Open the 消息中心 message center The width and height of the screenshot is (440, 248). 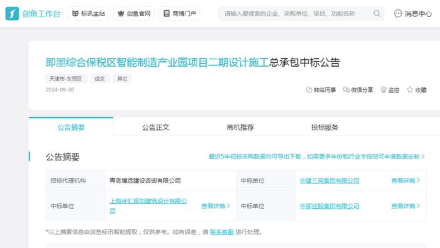[x=413, y=13]
